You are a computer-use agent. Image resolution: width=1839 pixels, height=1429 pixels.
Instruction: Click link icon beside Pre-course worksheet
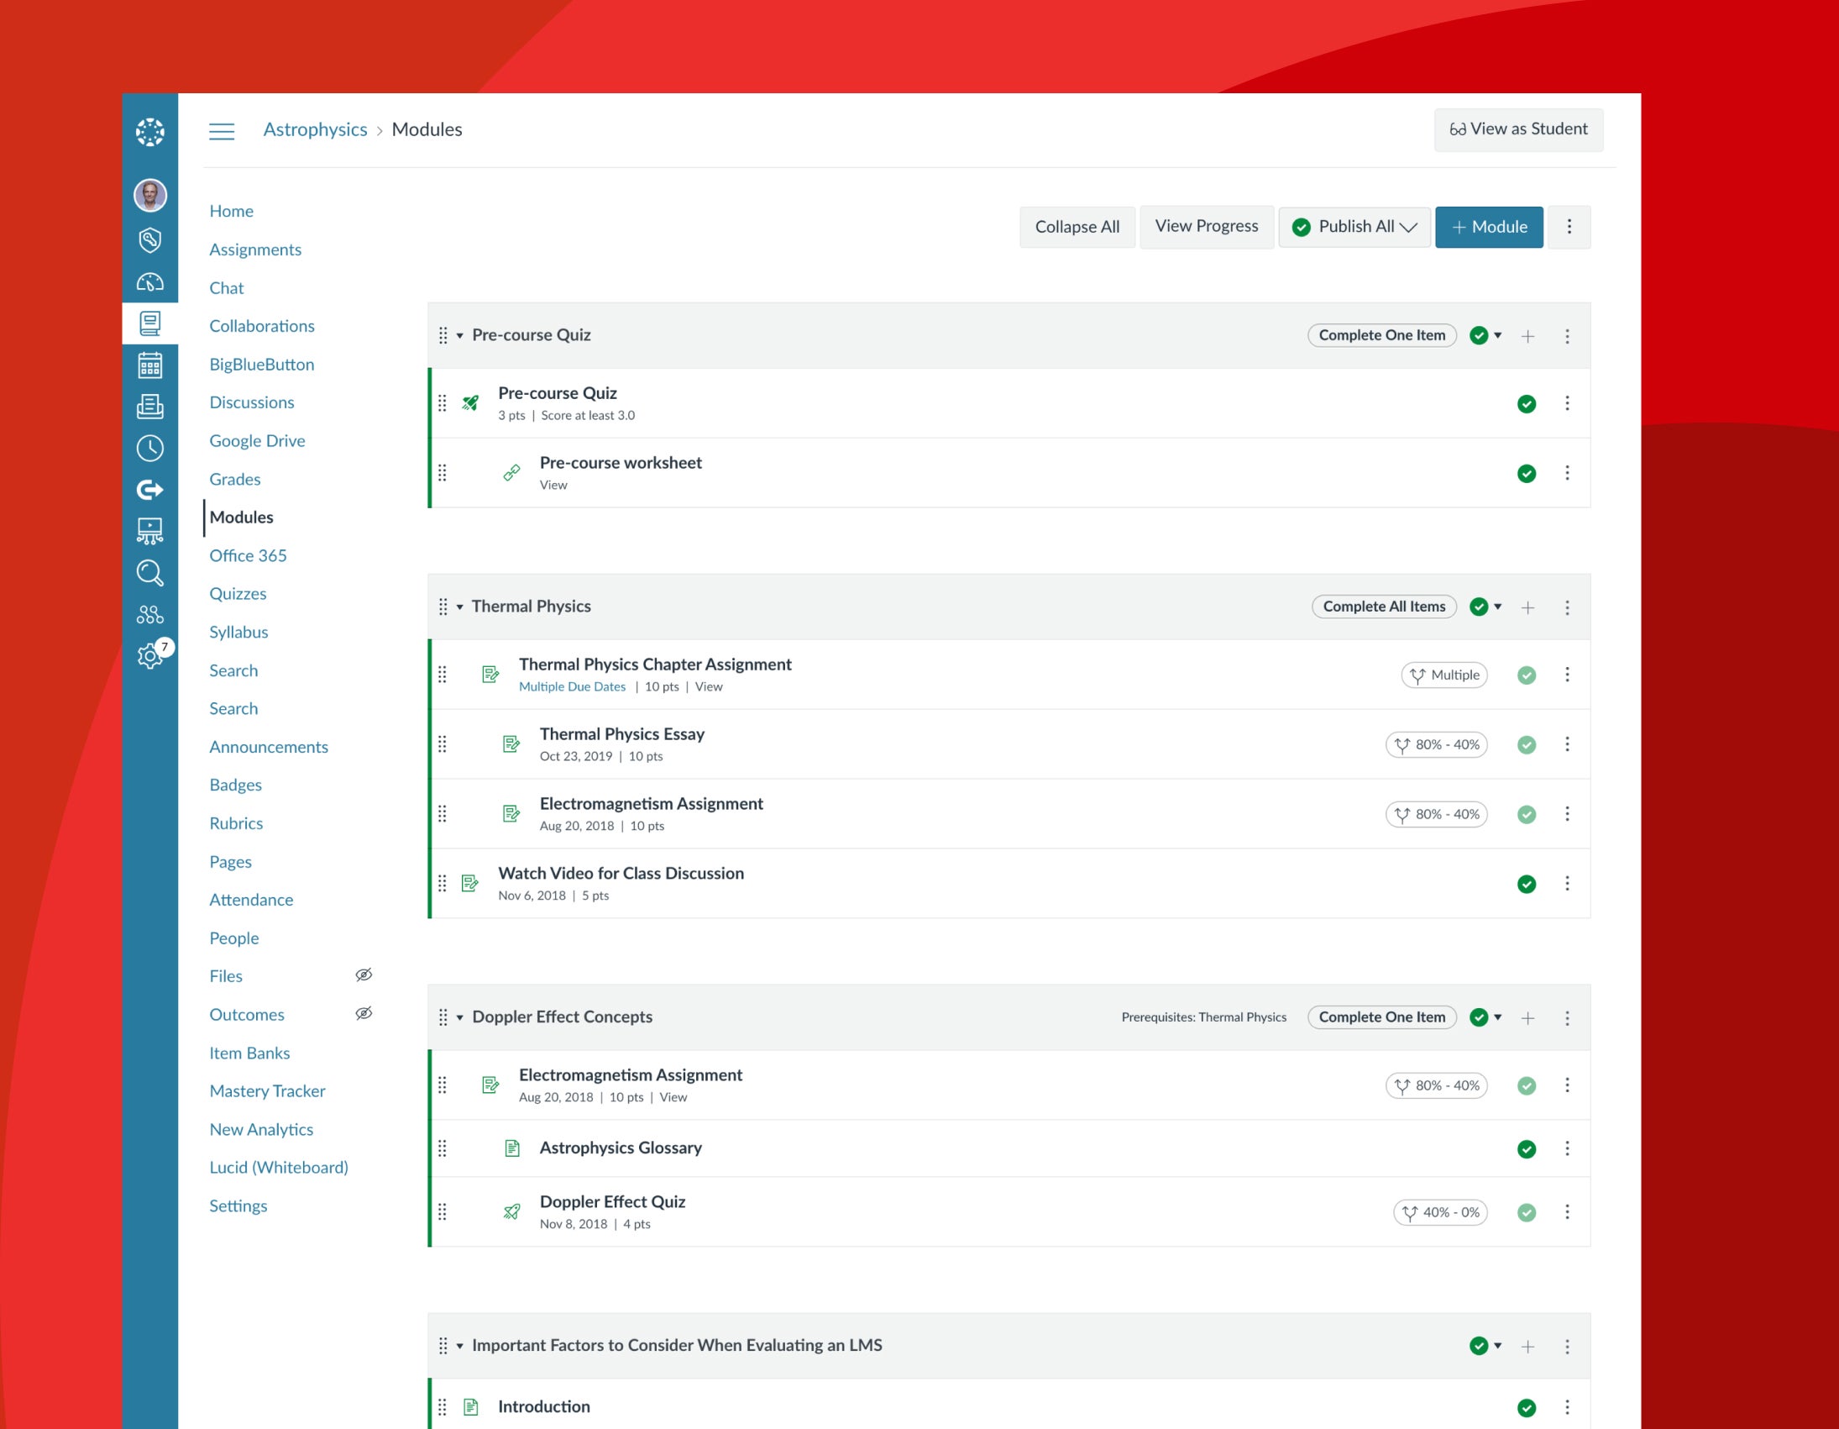tap(511, 473)
